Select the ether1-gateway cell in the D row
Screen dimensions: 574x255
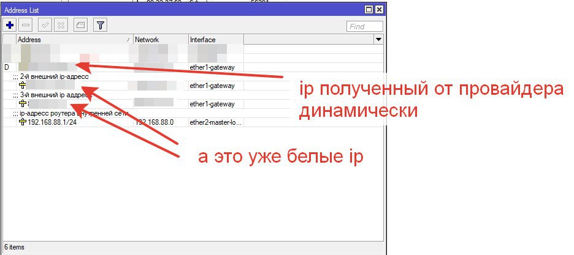point(216,67)
